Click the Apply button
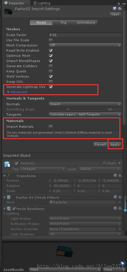The height and width of the screenshot is (272, 127). point(115,145)
